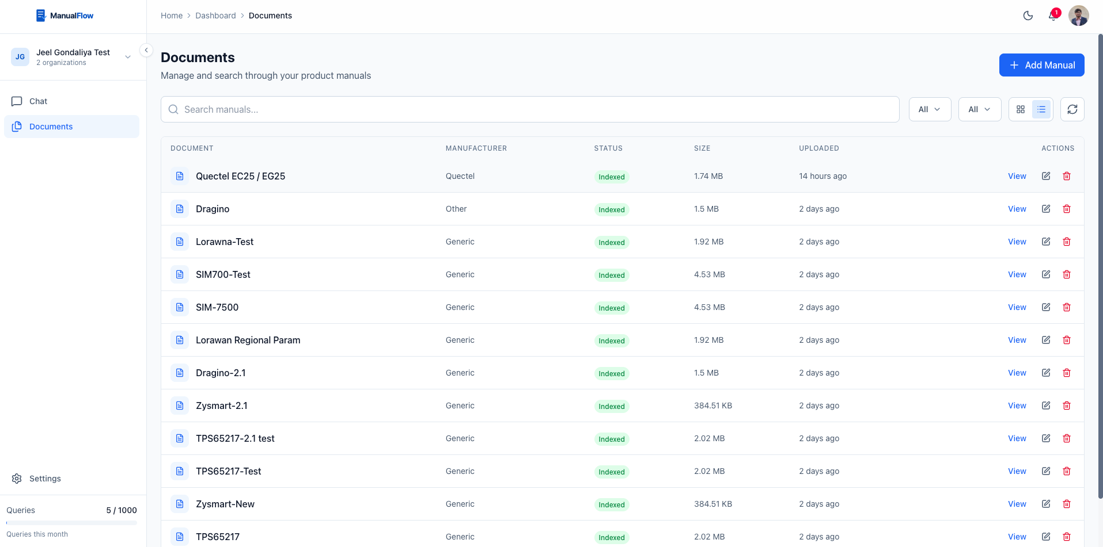Open the ManualFlow logo icon

[41, 15]
